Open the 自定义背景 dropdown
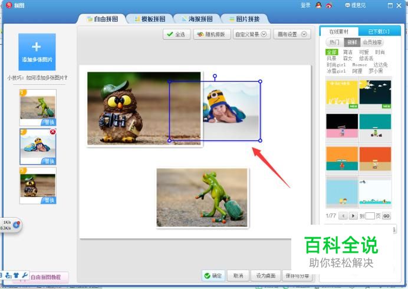Image resolution: width=408 pixels, height=289 pixels. pos(251,34)
